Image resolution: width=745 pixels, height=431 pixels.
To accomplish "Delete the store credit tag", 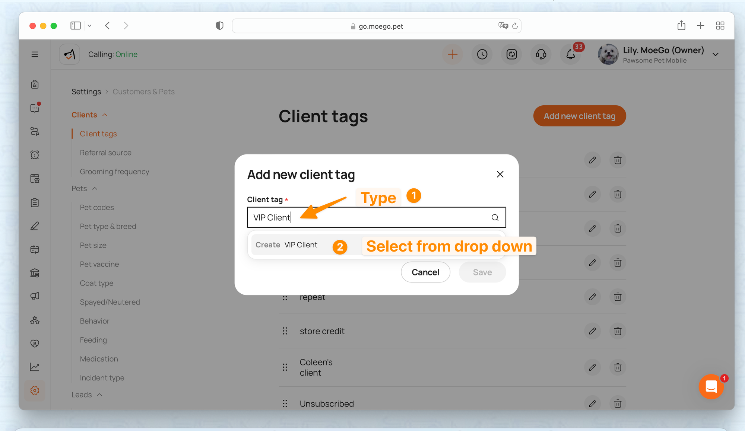I will pos(618,331).
